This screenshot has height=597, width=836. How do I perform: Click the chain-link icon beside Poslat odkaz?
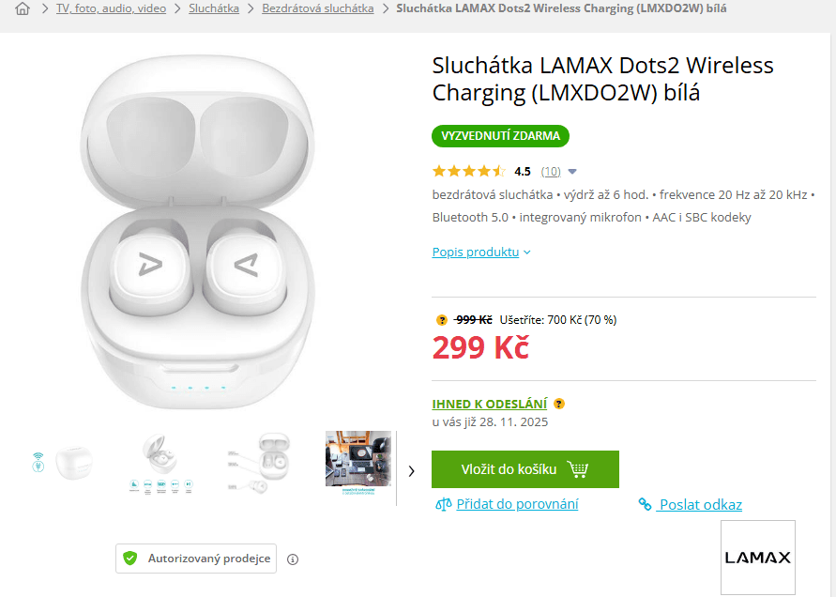[645, 504]
